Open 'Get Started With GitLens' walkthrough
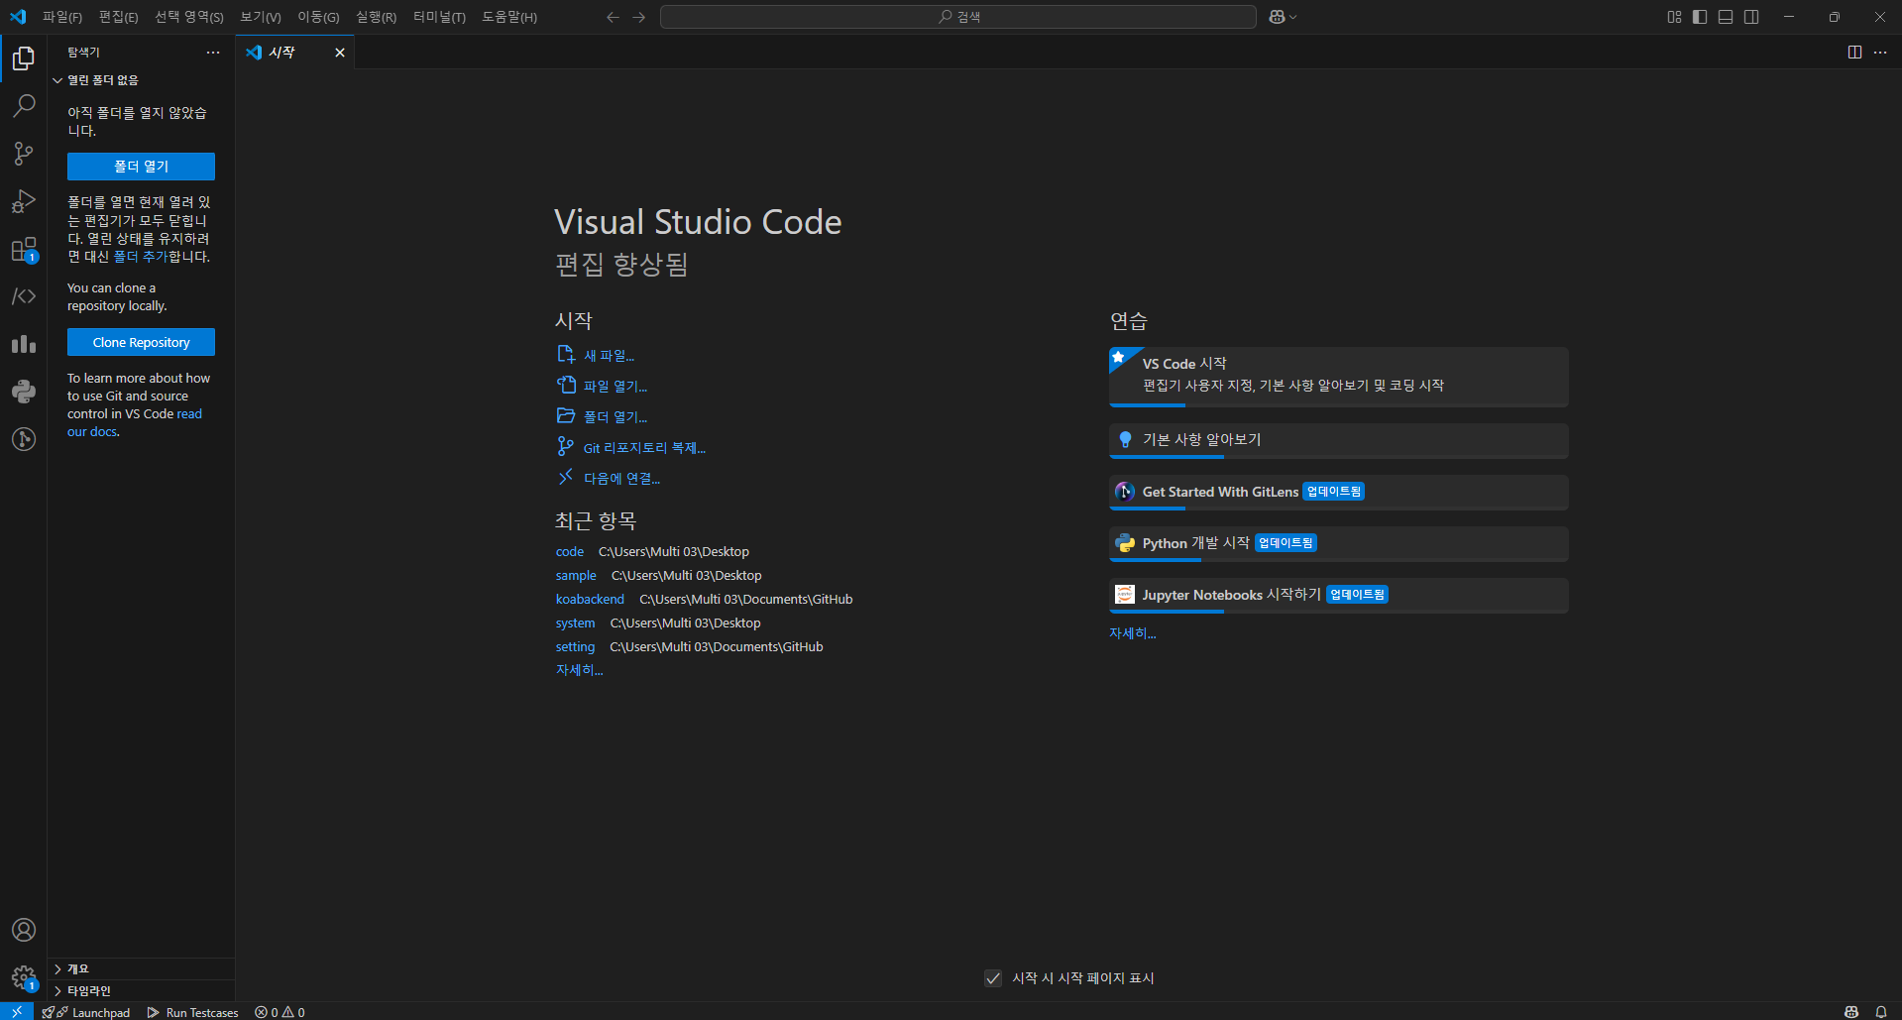This screenshot has width=1902, height=1020. pyautogui.click(x=1338, y=492)
